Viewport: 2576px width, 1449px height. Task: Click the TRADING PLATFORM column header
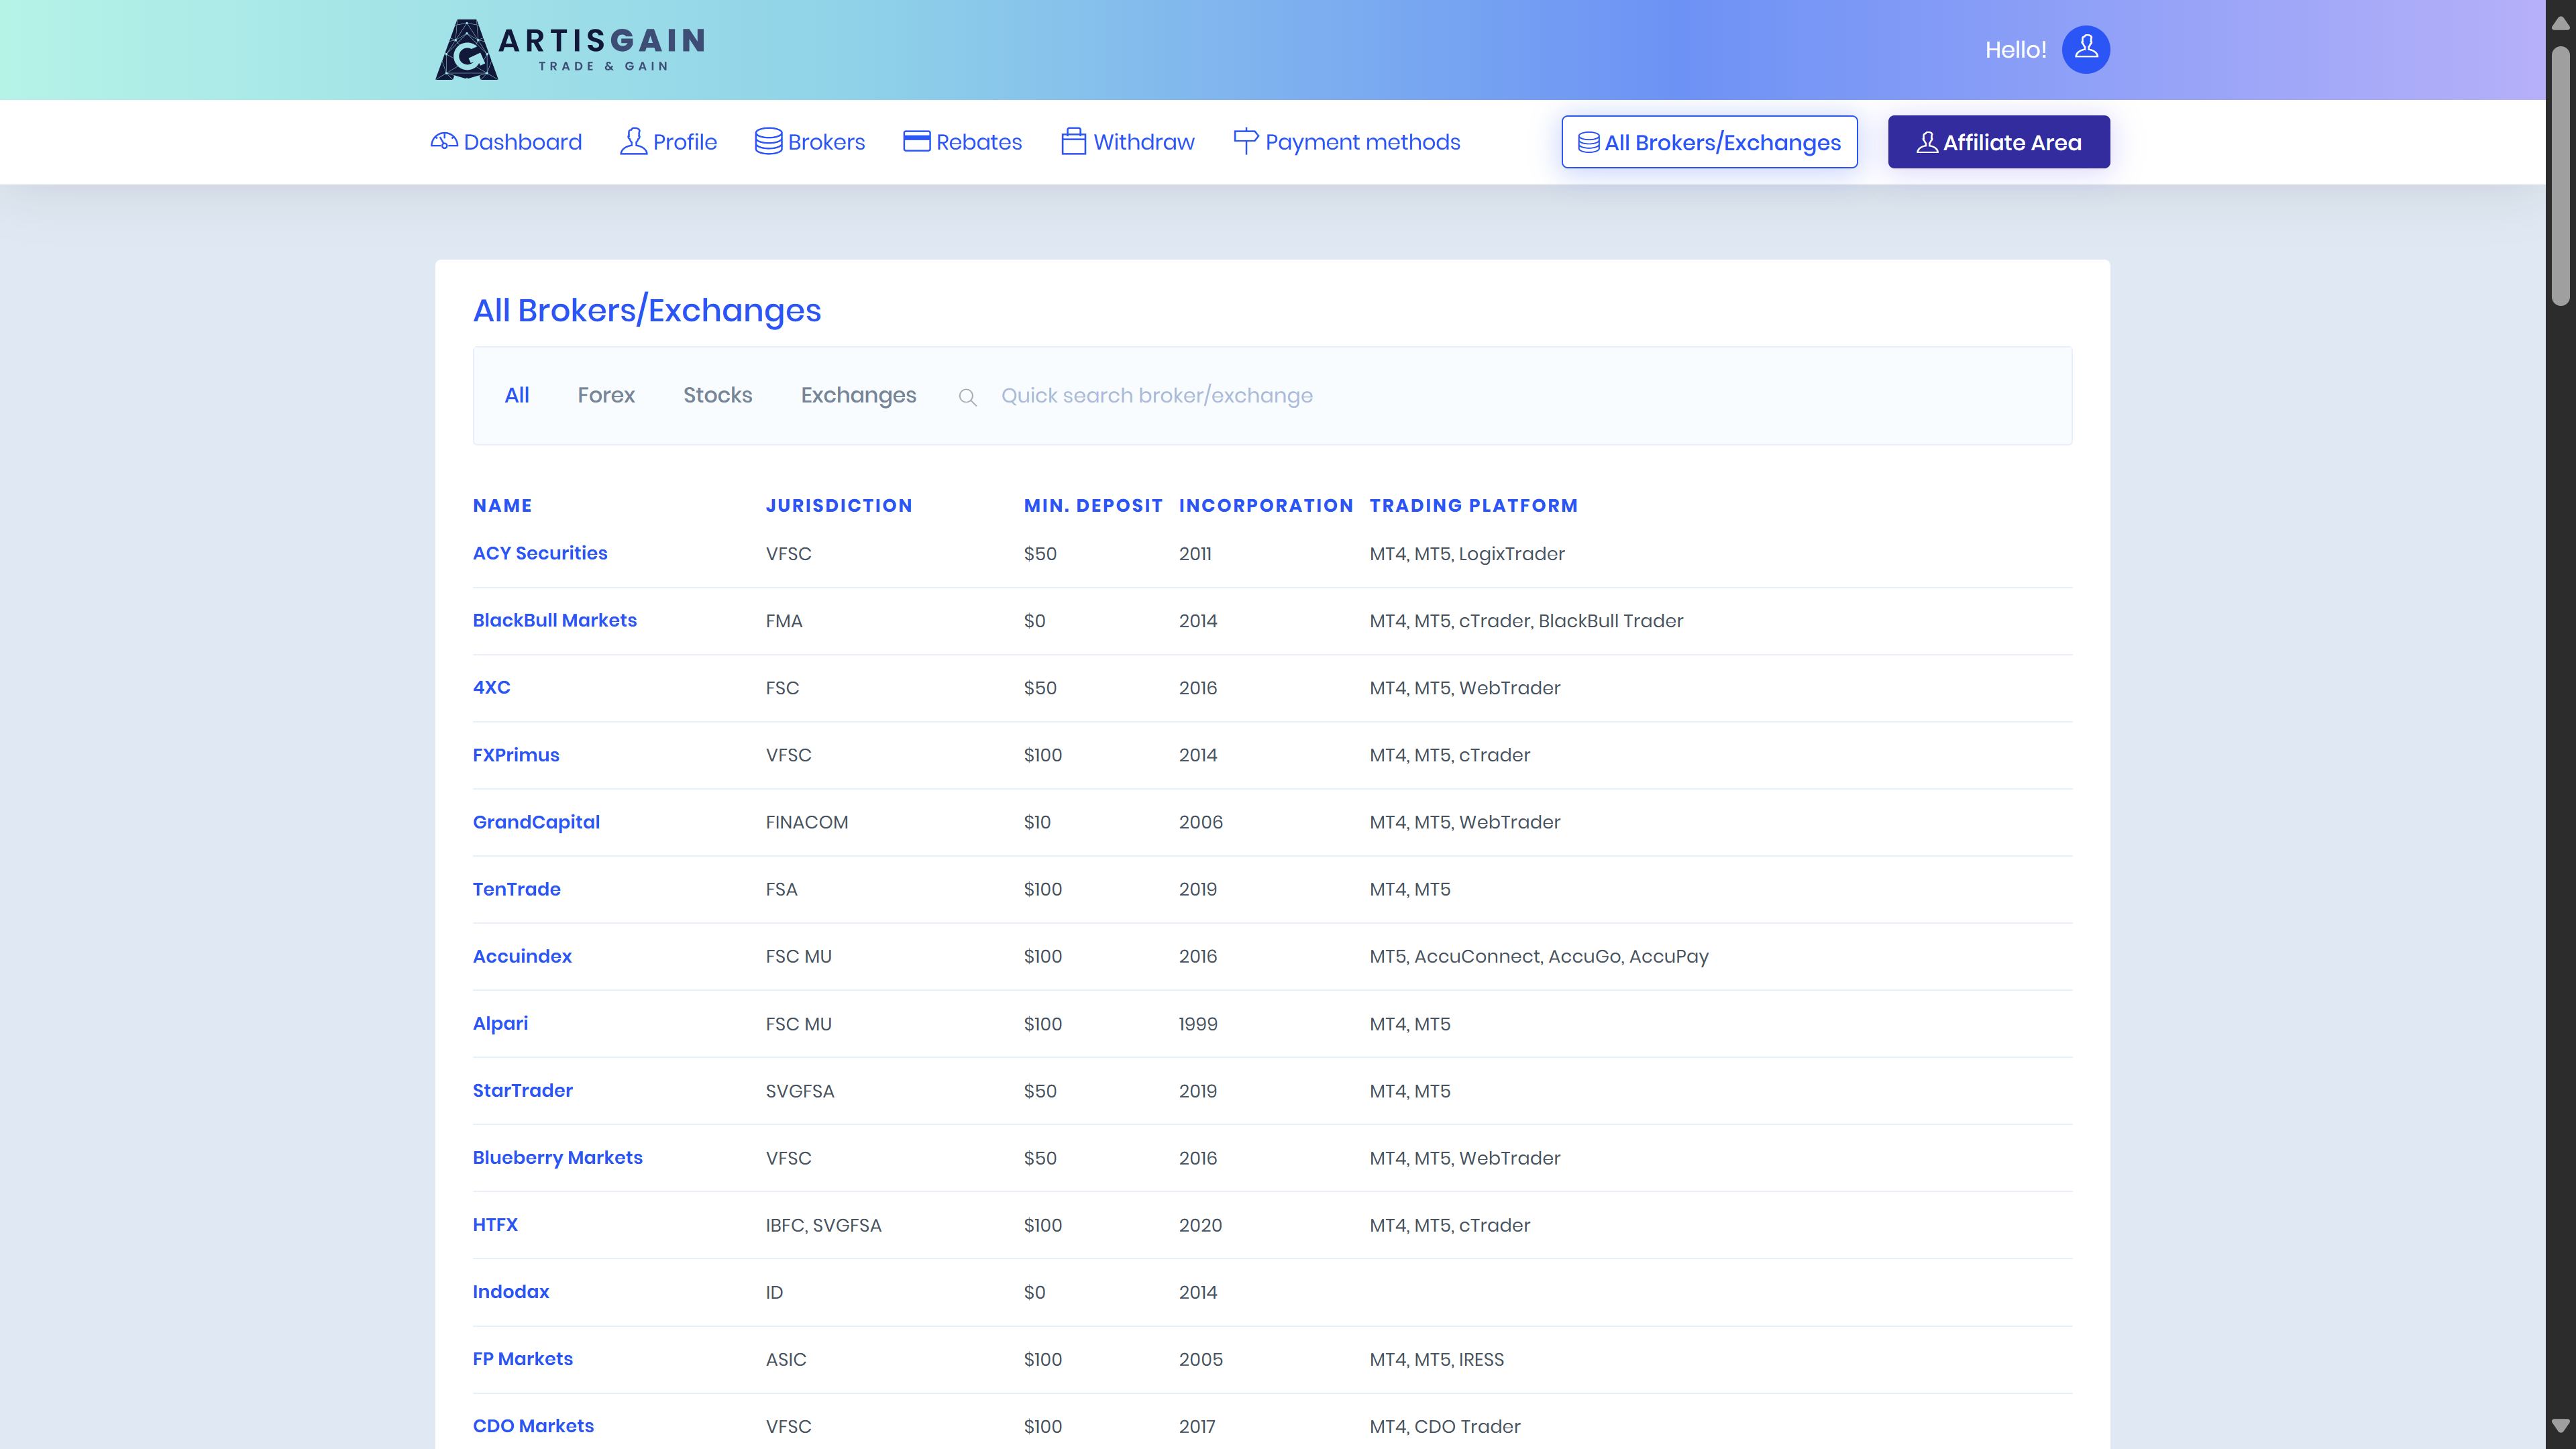[x=1473, y=505]
